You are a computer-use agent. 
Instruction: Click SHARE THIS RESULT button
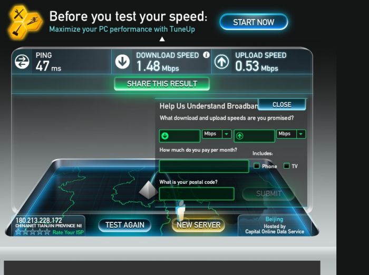pos(162,84)
